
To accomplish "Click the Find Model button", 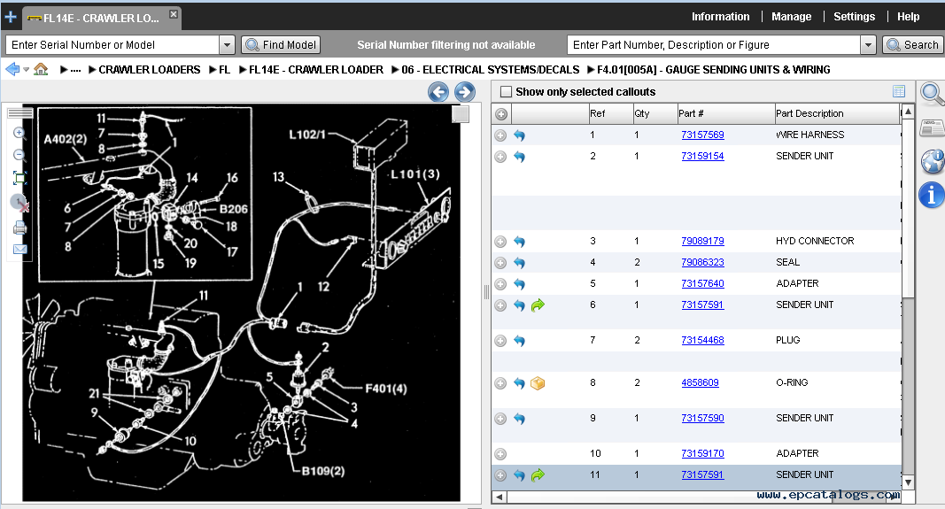I will pos(281,45).
